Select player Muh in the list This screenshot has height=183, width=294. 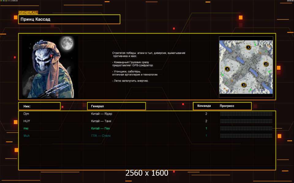pyautogui.click(x=26, y=136)
